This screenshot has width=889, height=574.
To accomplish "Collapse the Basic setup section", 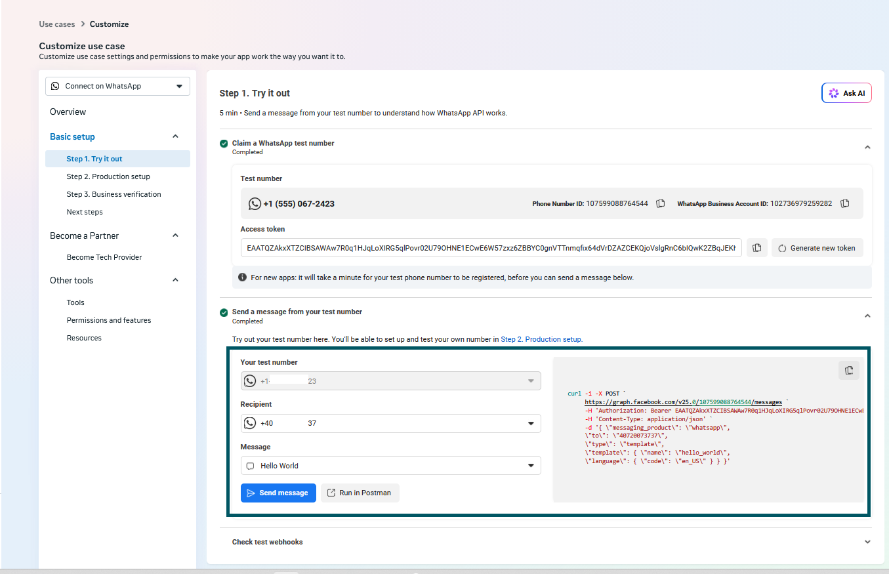I will coord(175,136).
